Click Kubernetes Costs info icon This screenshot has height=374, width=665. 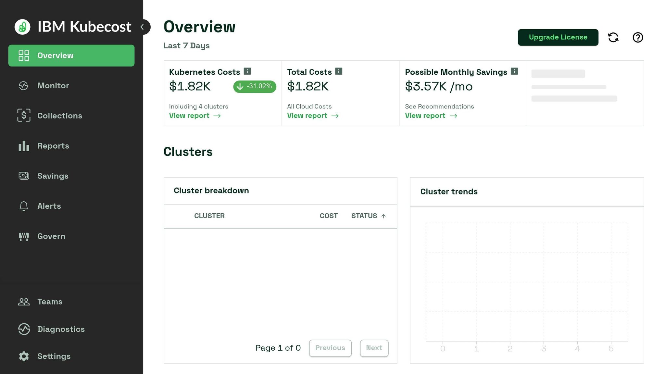coord(247,71)
